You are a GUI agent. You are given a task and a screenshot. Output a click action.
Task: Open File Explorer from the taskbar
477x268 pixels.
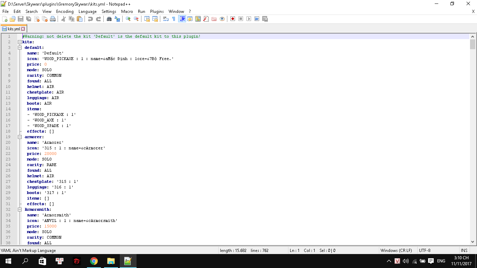tap(111, 261)
